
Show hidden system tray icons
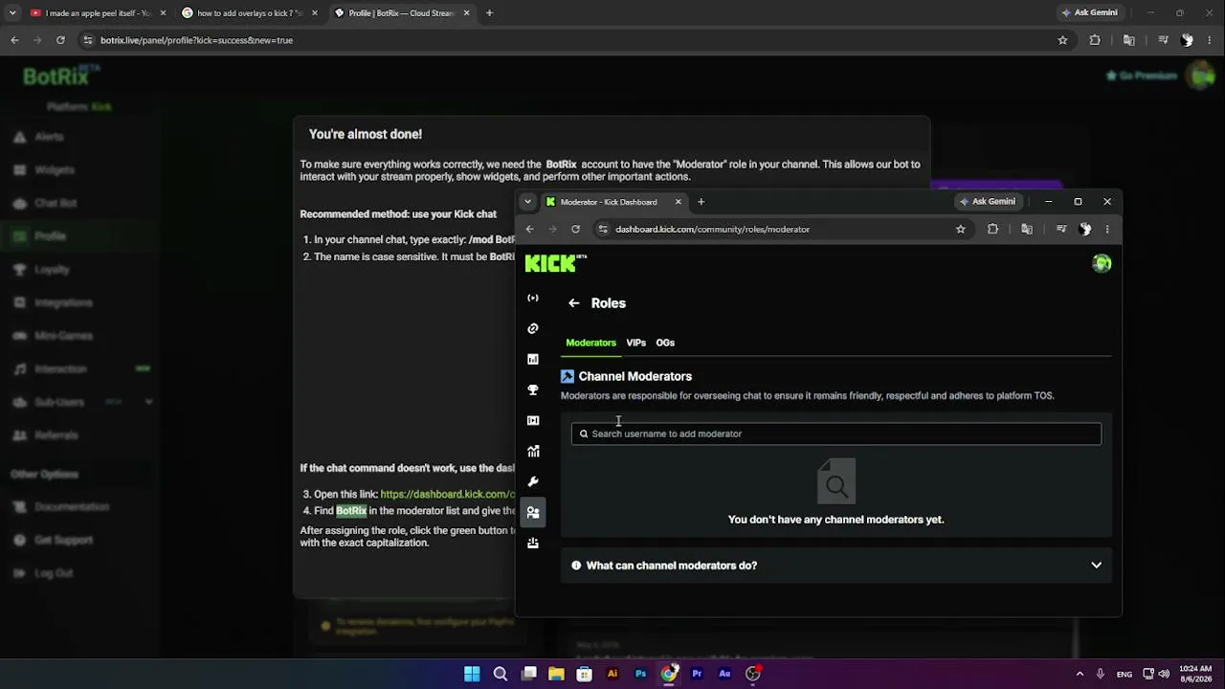coord(1080,674)
